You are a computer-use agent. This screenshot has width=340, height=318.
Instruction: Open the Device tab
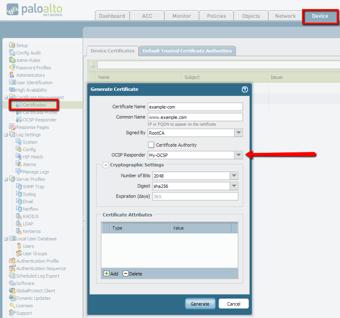coord(320,16)
